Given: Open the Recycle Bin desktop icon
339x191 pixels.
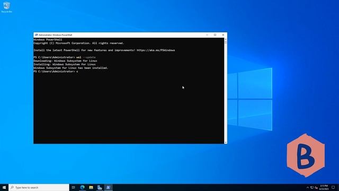Looking at the screenshot, I should tap(6, 7).
